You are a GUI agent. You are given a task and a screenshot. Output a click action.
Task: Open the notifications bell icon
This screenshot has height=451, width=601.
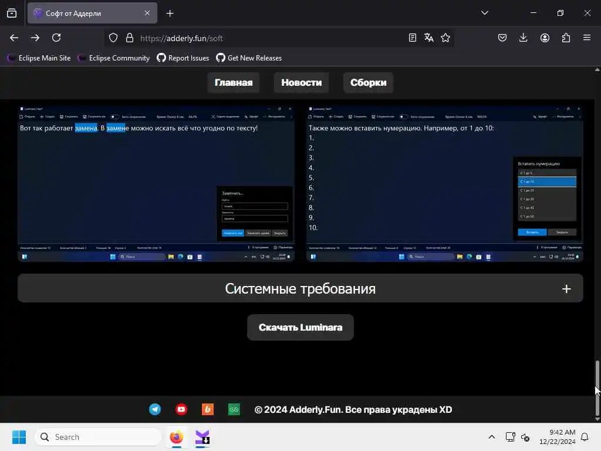coord(585,437)
